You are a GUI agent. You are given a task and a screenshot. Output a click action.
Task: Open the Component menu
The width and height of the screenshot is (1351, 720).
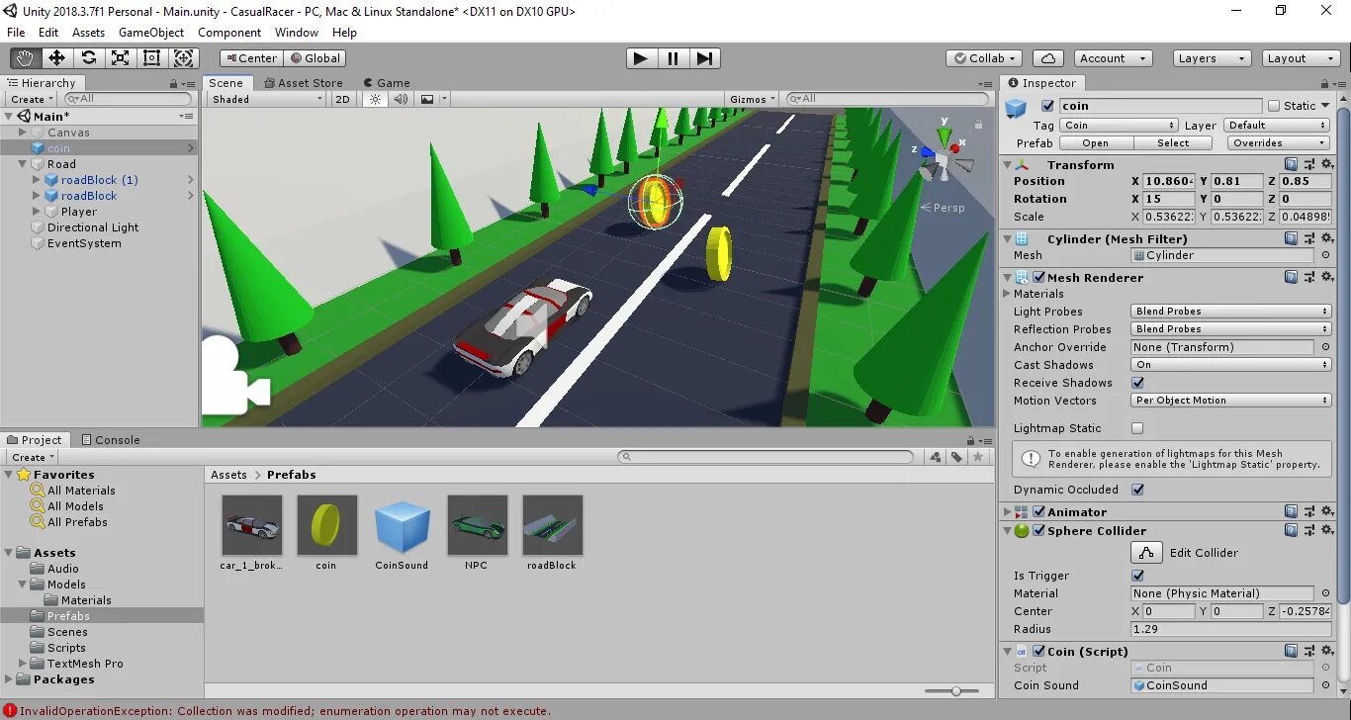[229, 33]
